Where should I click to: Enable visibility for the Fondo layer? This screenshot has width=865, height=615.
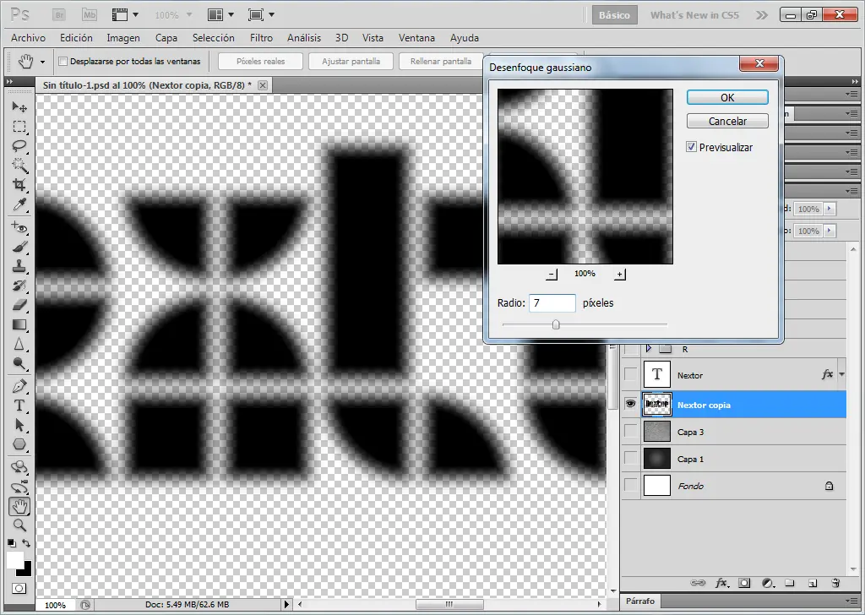[x=629, y=486]
